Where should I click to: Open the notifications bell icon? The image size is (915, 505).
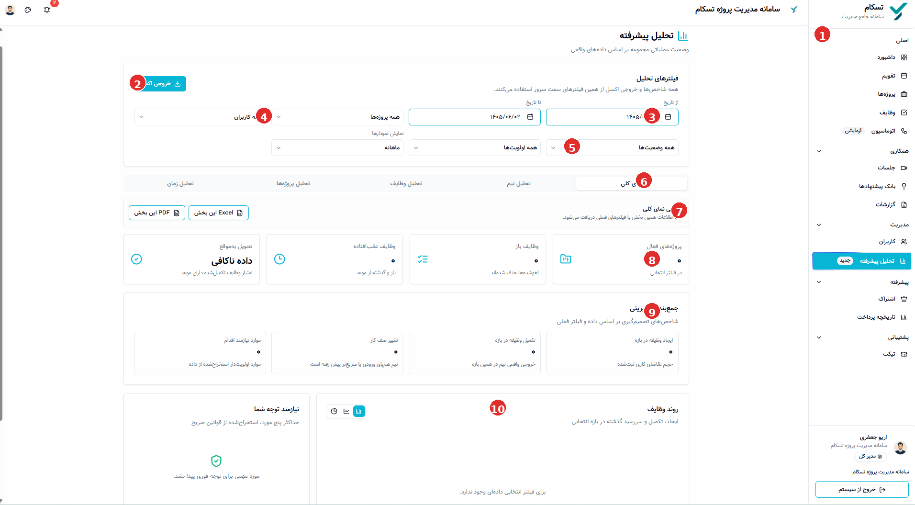47,10
